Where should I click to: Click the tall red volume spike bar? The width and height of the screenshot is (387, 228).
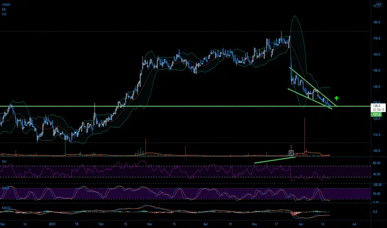click(x=304, y=137)
